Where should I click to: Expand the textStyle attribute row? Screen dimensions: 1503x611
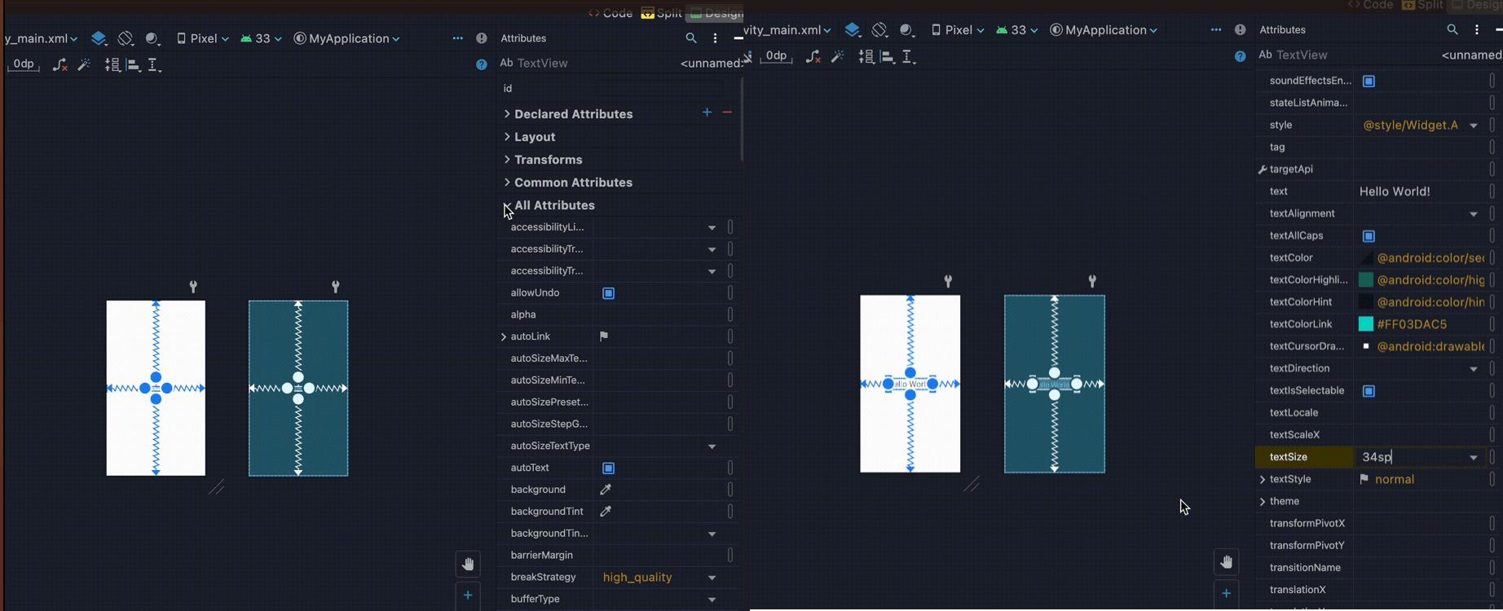(x=1263, y=479)
